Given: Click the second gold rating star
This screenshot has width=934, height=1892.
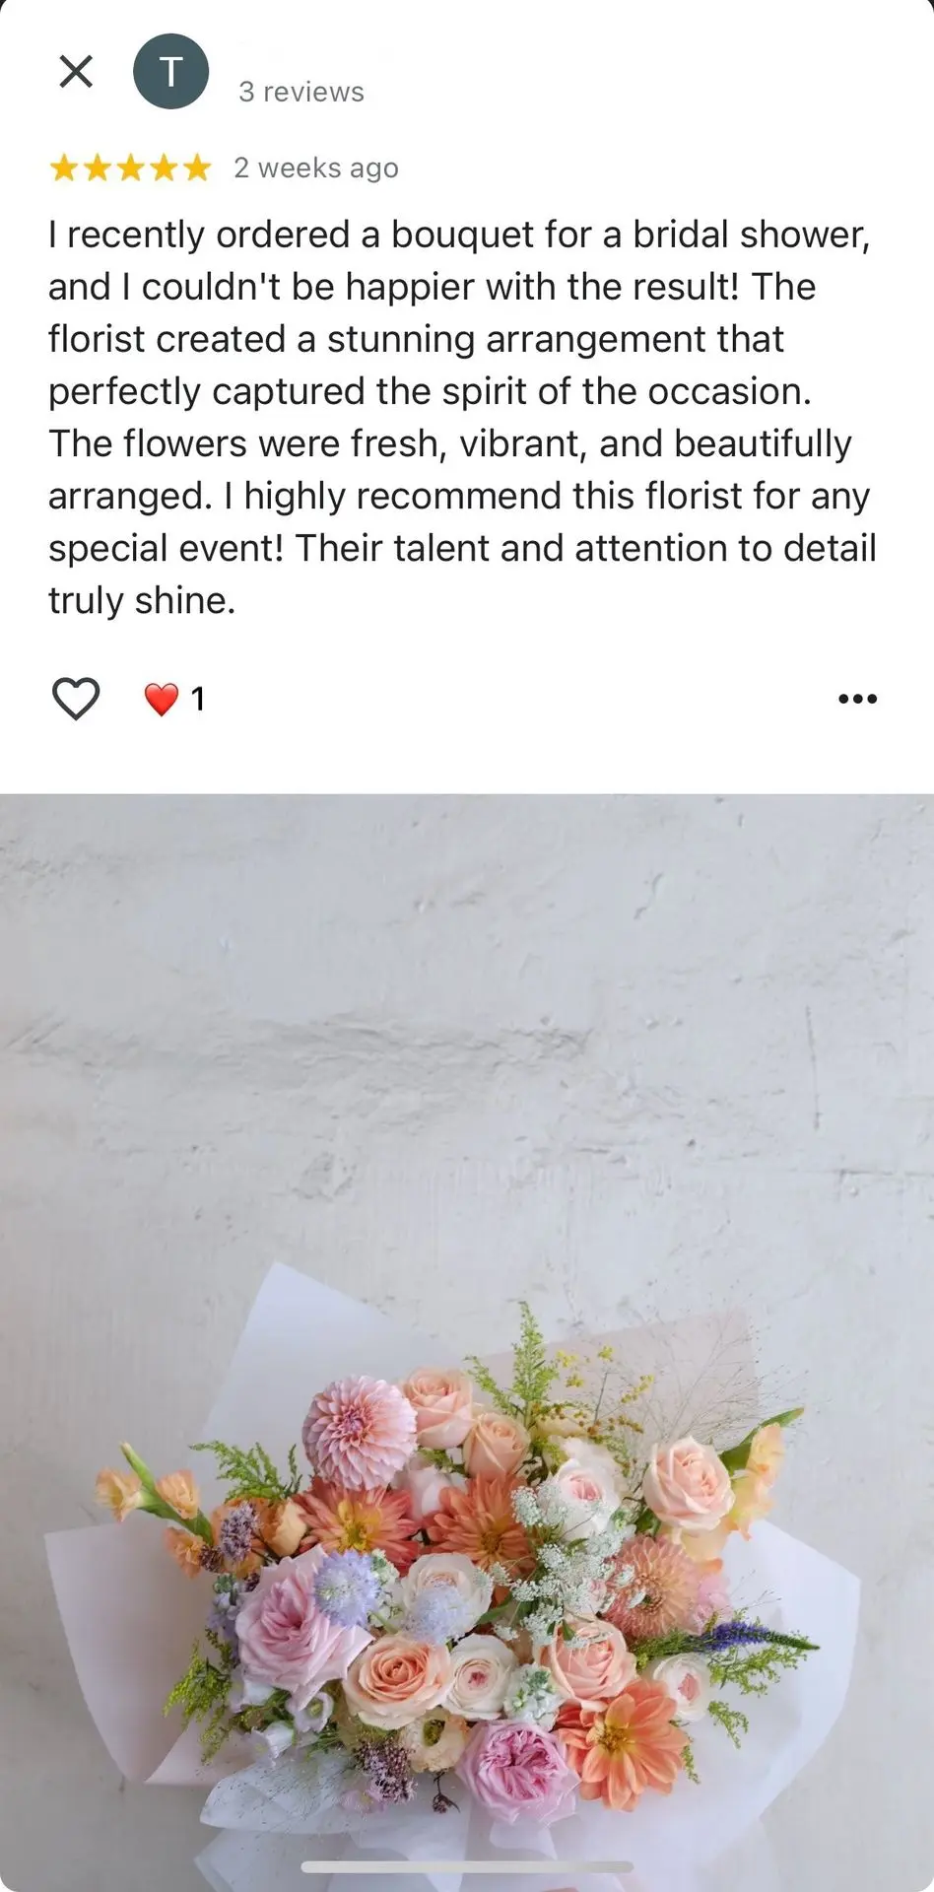Looking at the screenshot, I should pos(98,169).
